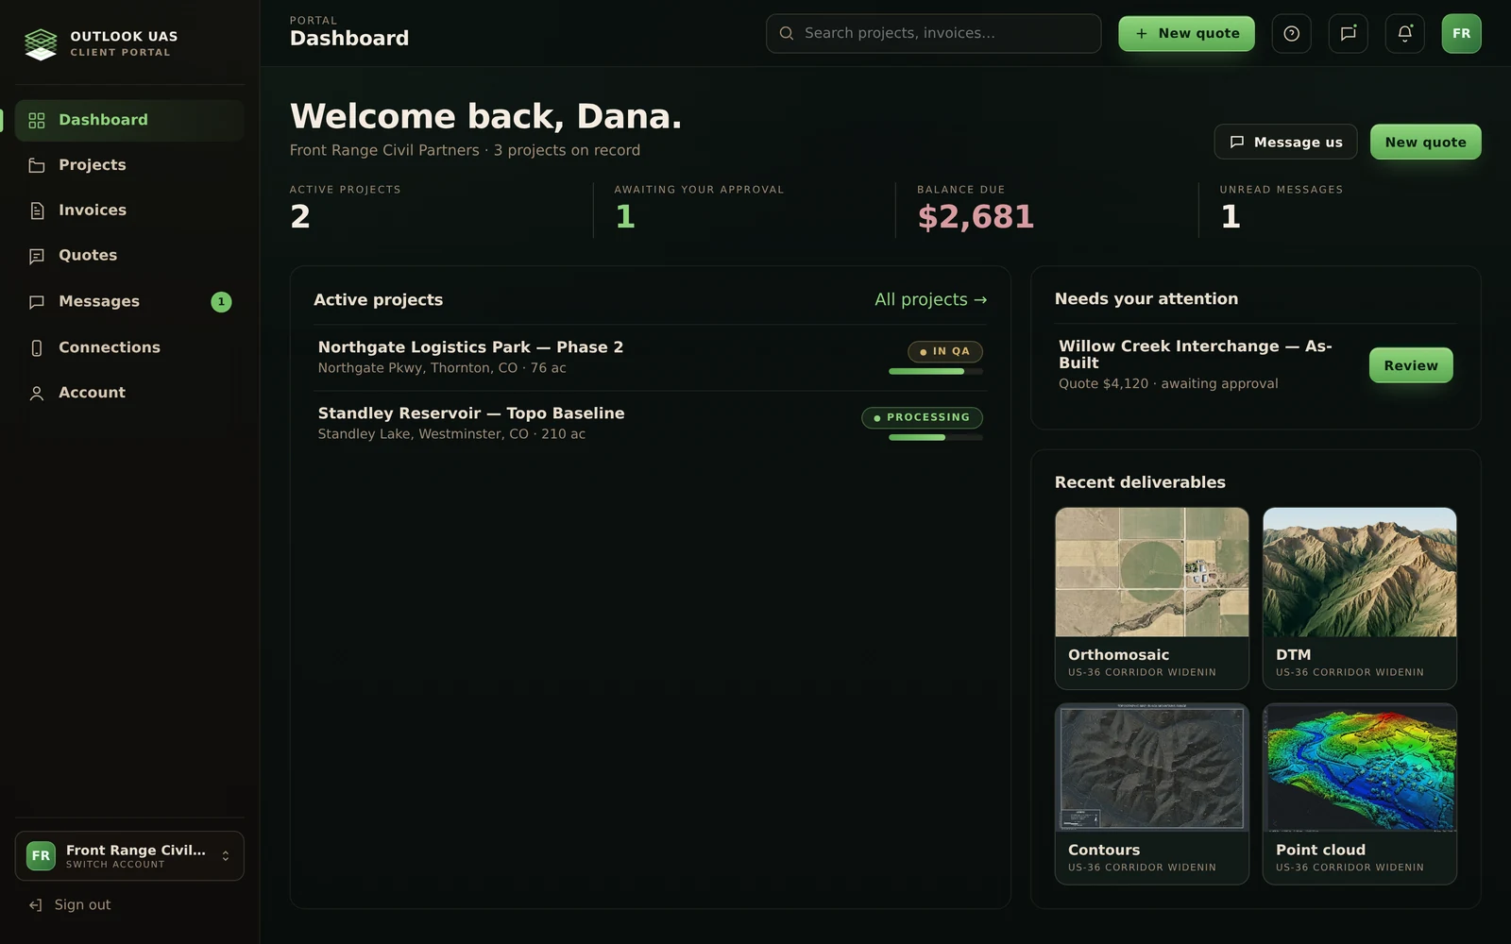Viewport: 1511px width, 944px height.
Task: Click the unread Messages count badge
Action: 221,302
